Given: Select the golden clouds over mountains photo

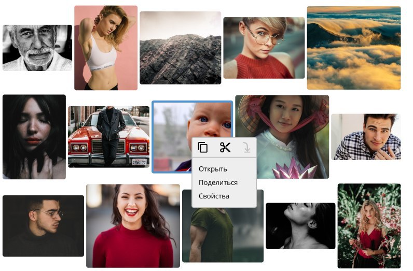Looking at the screenshot, I should [354, 48].
